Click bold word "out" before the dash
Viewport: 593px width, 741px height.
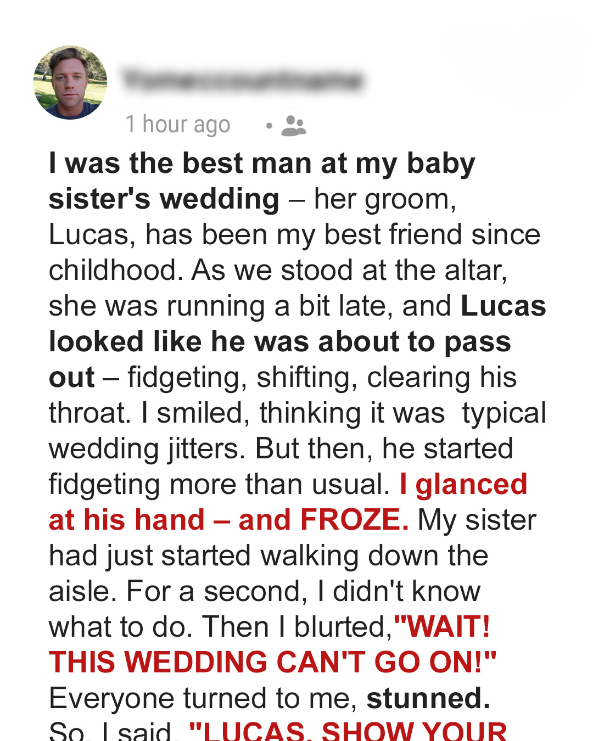pyautogui.click(x=72, y=378)
